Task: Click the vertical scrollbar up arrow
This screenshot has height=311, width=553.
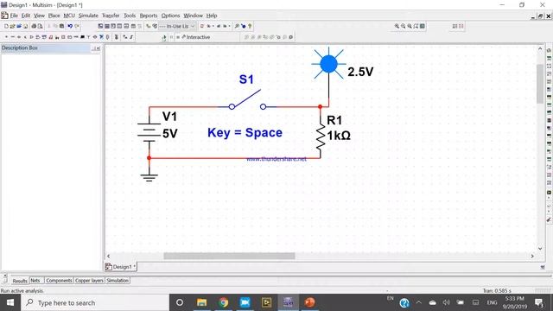Action: (x=540, y=49)
